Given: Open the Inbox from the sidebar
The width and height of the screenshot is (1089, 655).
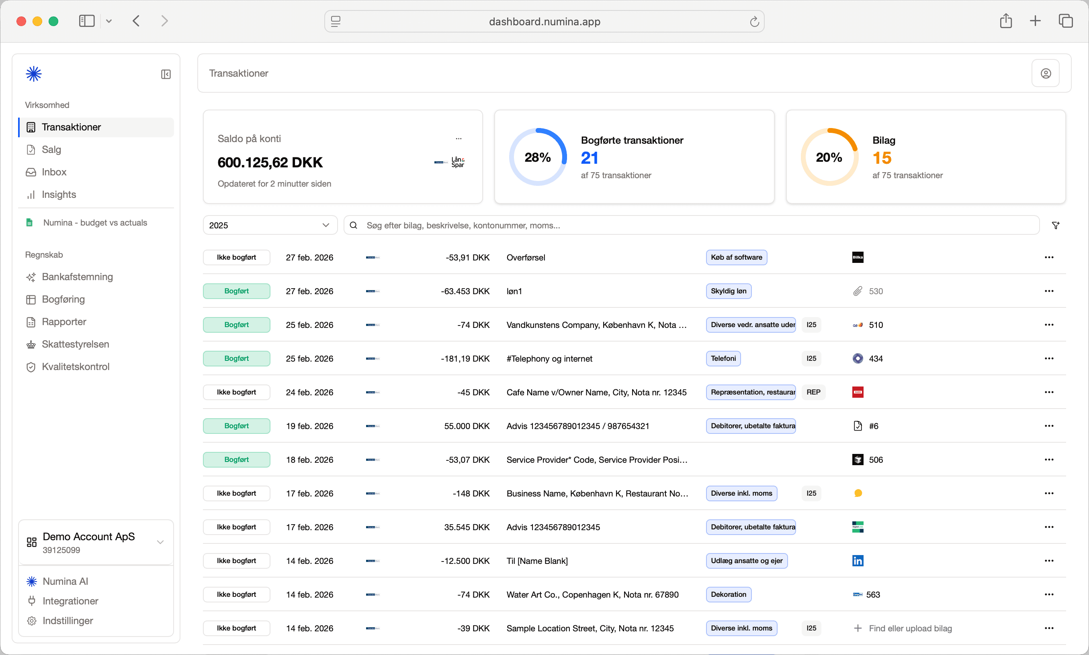Looking at the screenshot, I should point(53,172).
